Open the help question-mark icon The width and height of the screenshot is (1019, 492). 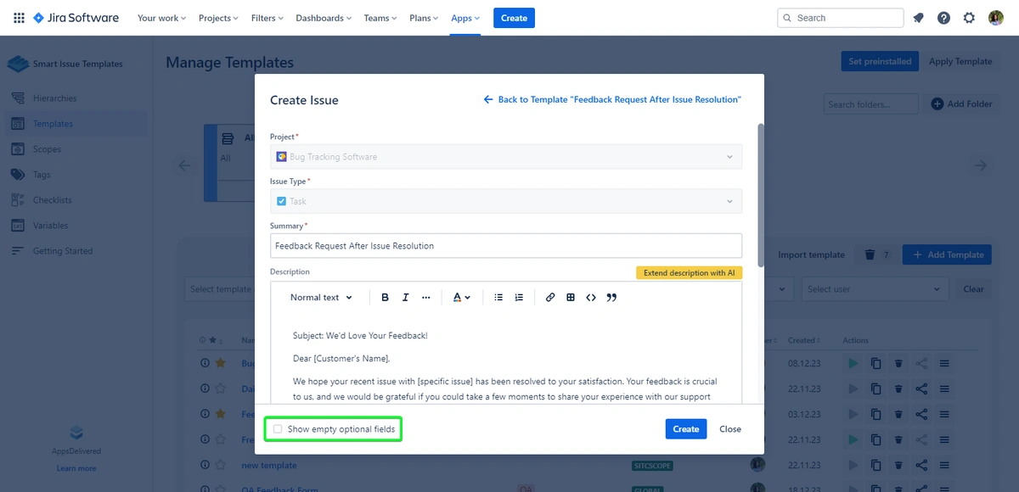point(943,18)
